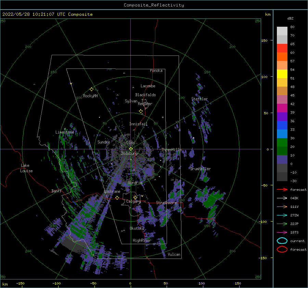Click the Calgary city label
The height and width of the screenshot is (288, 308).
(x=133, y=201)
